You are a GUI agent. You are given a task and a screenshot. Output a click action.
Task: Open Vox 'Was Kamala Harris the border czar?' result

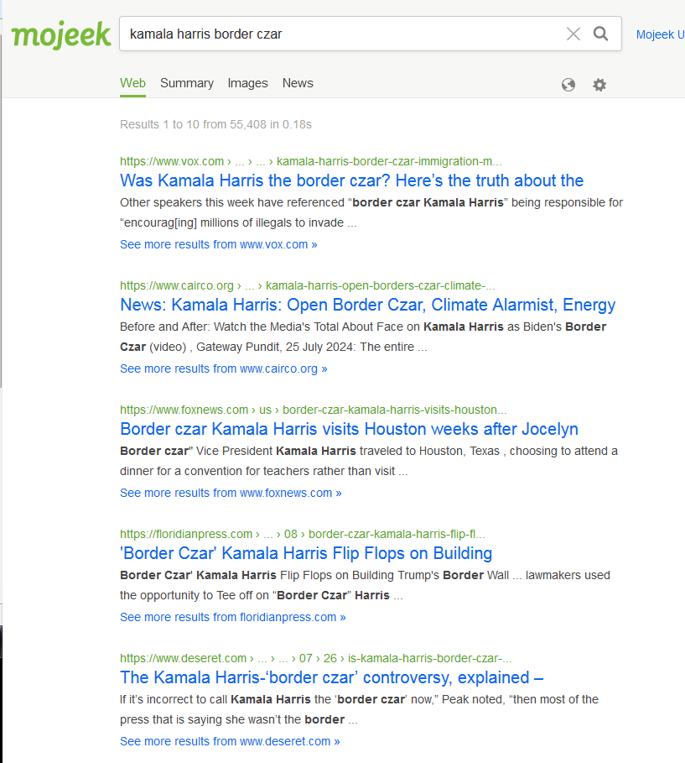pos(351,180)
